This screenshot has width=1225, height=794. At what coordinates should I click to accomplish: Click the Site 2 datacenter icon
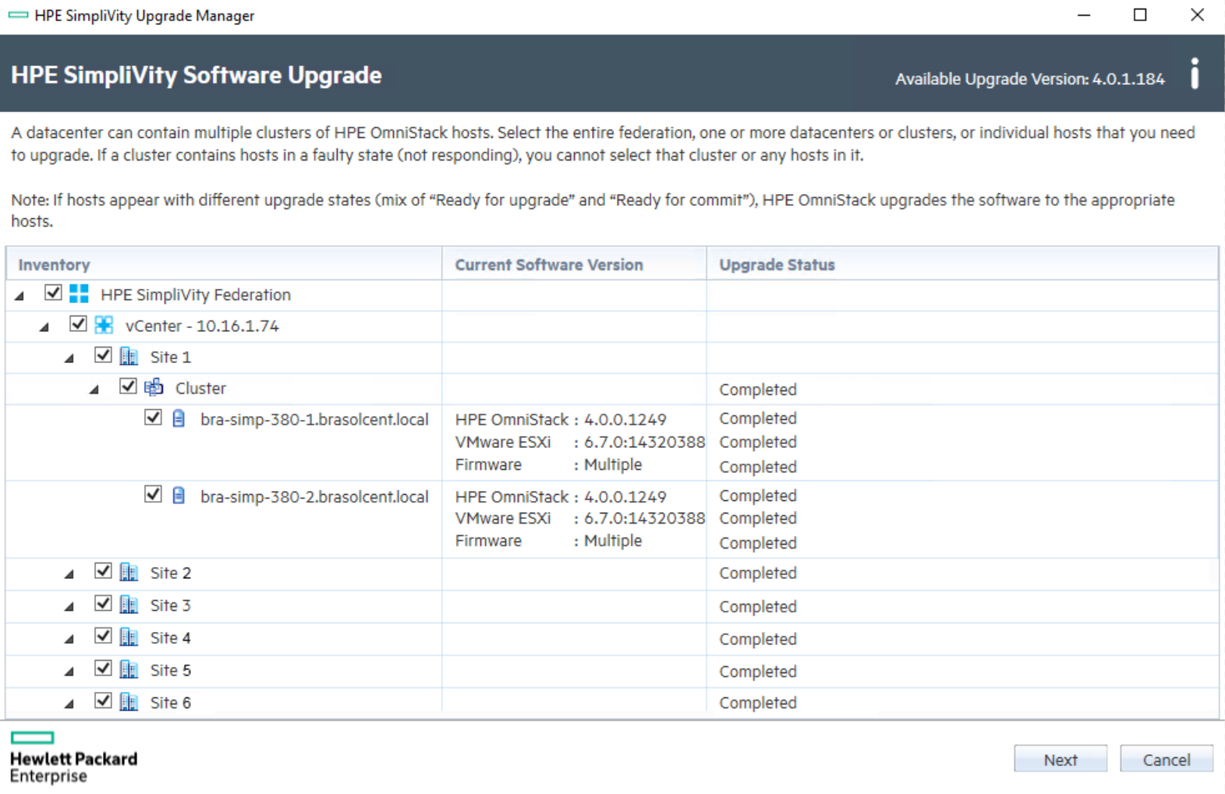[129, 572]
